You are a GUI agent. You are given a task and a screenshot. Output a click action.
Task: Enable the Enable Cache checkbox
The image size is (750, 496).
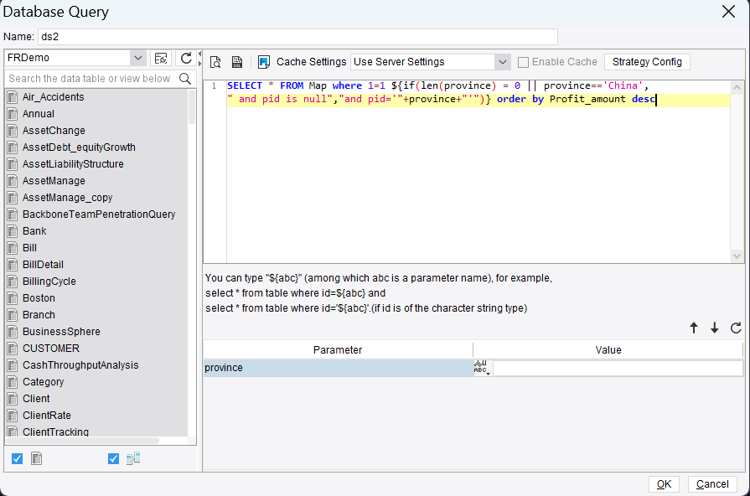click(x=523, y=62)
